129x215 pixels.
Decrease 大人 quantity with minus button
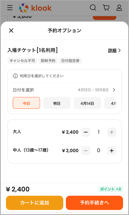pyautogui.click(x=86, y=132)
